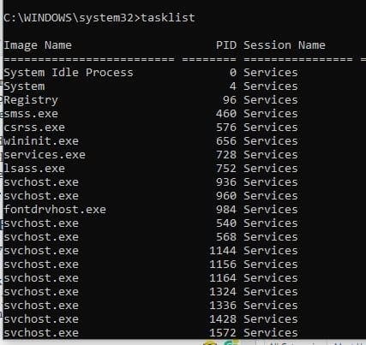Viewport: 366px width, 345px height.
Task: Click the tasklist command text
Action: click(x=168, y=18)
